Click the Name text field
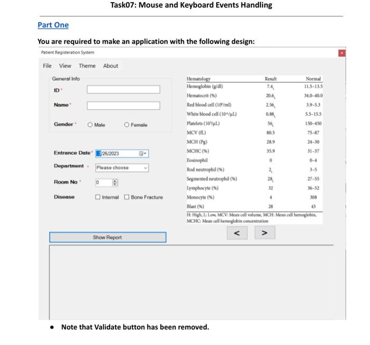This screenshot has height=345, width=370. tap(123, 106)
